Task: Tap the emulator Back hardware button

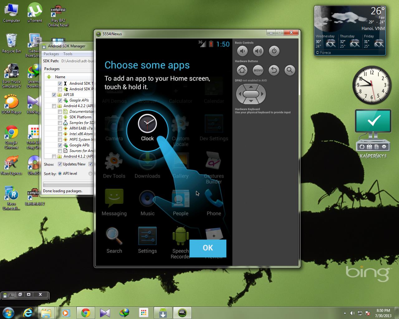Action: tap(274, 70)
